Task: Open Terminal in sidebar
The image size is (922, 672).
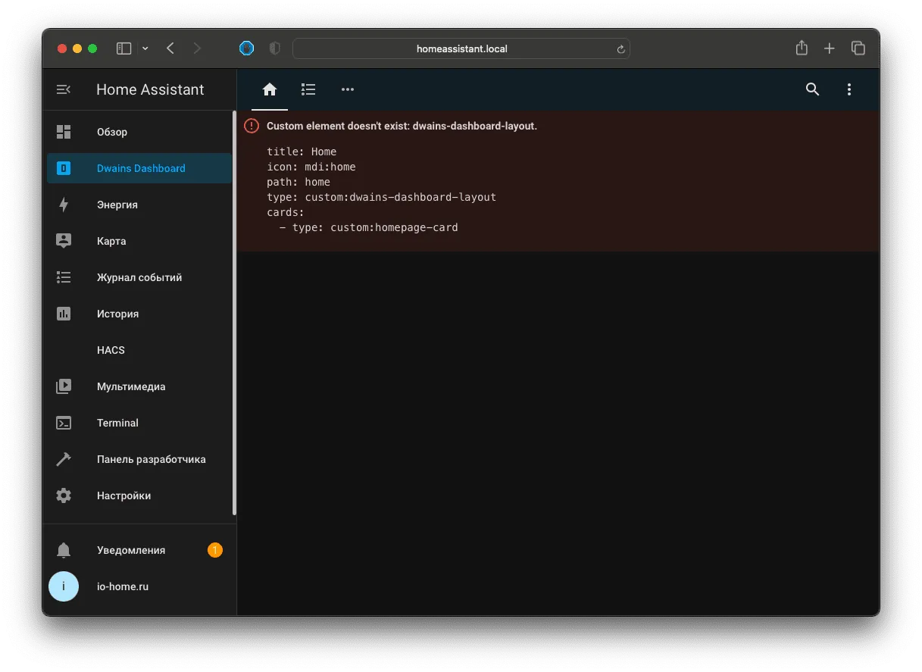Action: pos(139,423)
